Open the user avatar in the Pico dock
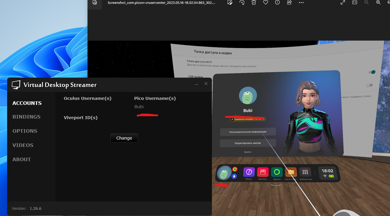This screenshot has height=216, width=390. [x=224, y=173]
